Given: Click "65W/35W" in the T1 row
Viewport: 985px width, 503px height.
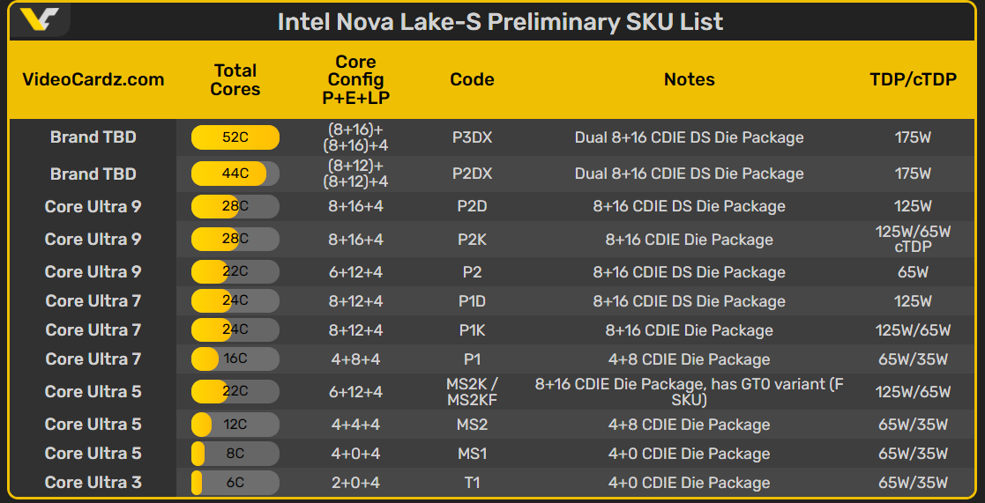Looking at the screenshot, I should click(x=913, y=483).
